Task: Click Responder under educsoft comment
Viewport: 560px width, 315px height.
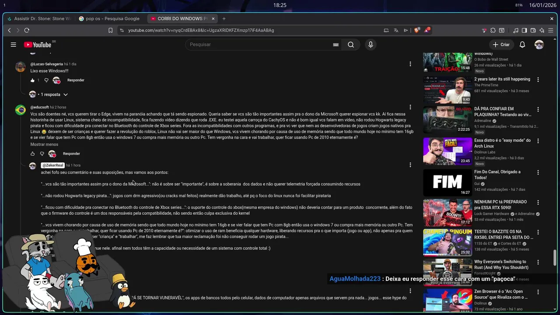Action: 71,154
